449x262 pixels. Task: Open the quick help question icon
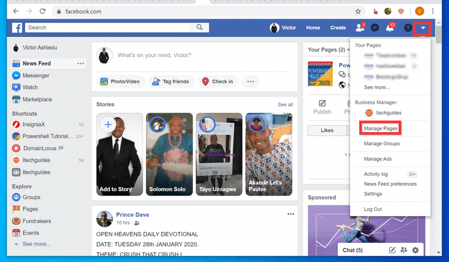pos(408,28)
